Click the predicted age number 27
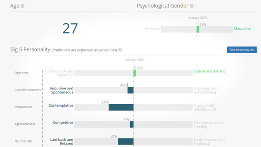 [x=70, y=28]
